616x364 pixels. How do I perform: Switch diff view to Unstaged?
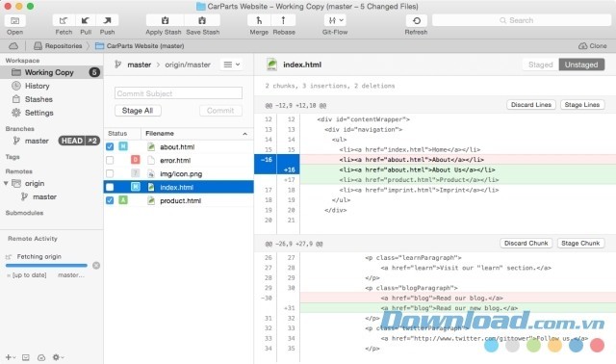tap(581, 65)
